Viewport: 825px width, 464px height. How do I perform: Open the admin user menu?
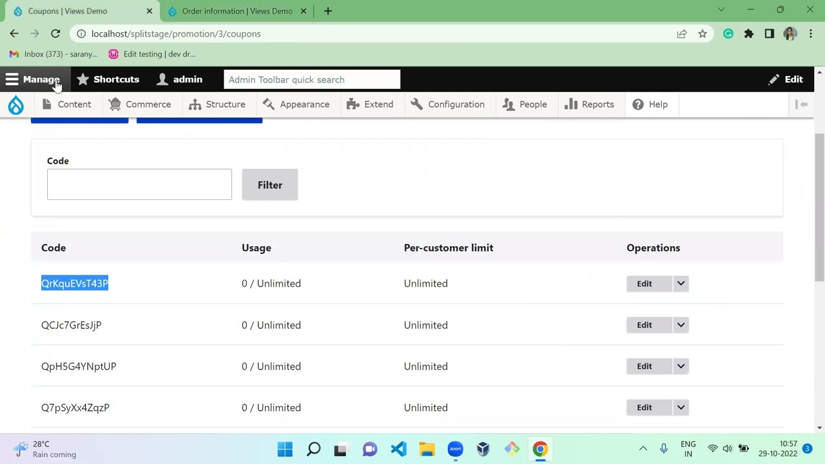click(x=179, y=79)
